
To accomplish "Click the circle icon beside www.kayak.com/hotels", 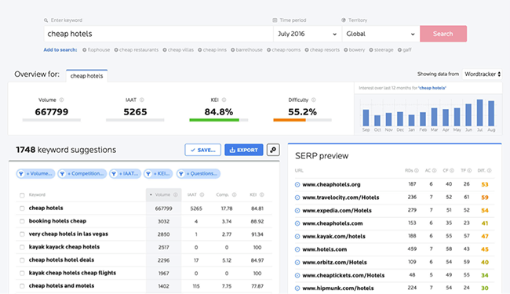I will pos(297,237).
